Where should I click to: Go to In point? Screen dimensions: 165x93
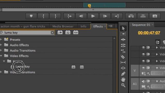[69, 16]
